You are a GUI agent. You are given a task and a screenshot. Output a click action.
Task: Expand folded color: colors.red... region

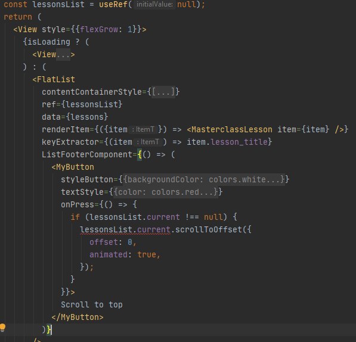pos(166,192)
